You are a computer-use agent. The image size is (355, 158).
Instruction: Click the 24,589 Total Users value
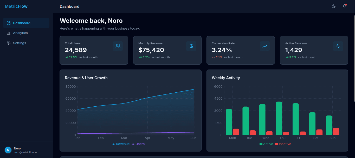click(x=76, y=50)
